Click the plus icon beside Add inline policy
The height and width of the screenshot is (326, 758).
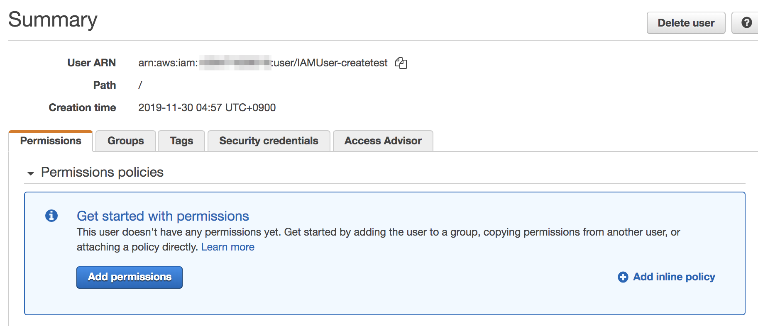click(623, 277)
